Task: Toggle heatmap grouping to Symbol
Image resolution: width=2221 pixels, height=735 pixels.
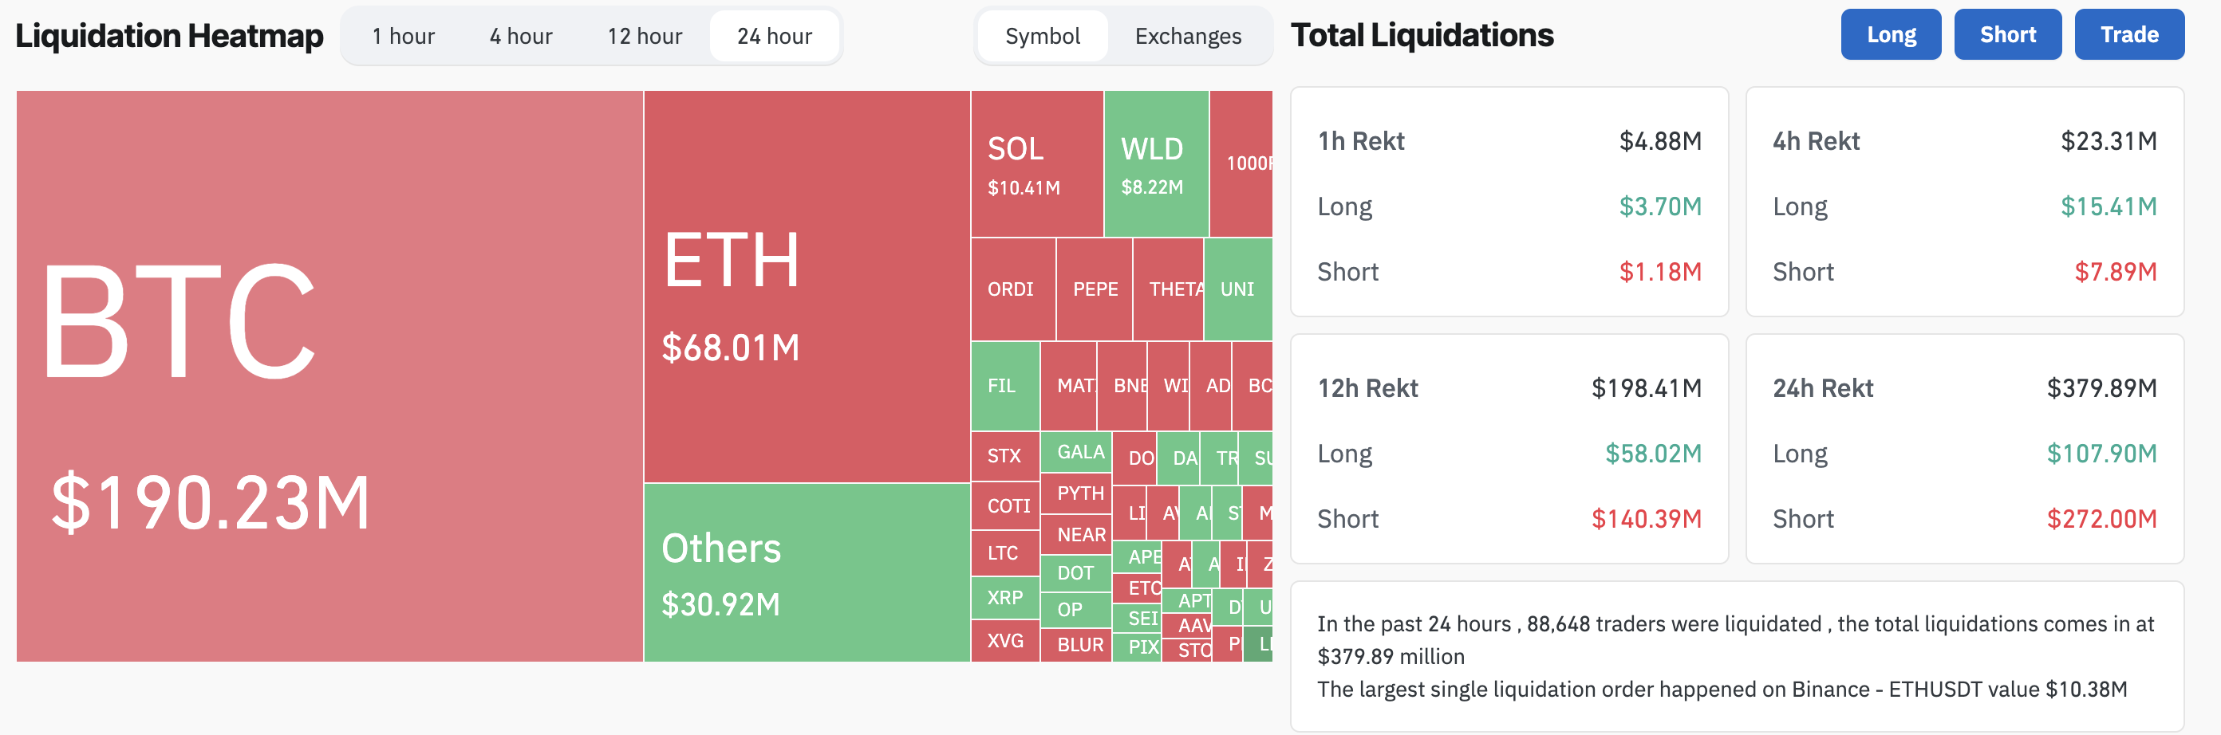Action: click(1042, 36)
